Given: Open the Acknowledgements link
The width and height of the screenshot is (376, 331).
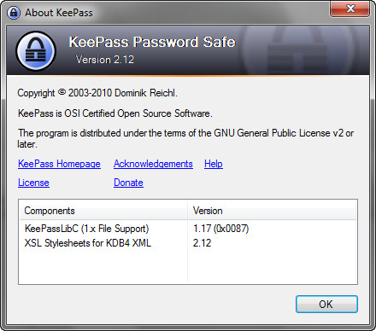Looking at the screenshot, I should (153, 164).
